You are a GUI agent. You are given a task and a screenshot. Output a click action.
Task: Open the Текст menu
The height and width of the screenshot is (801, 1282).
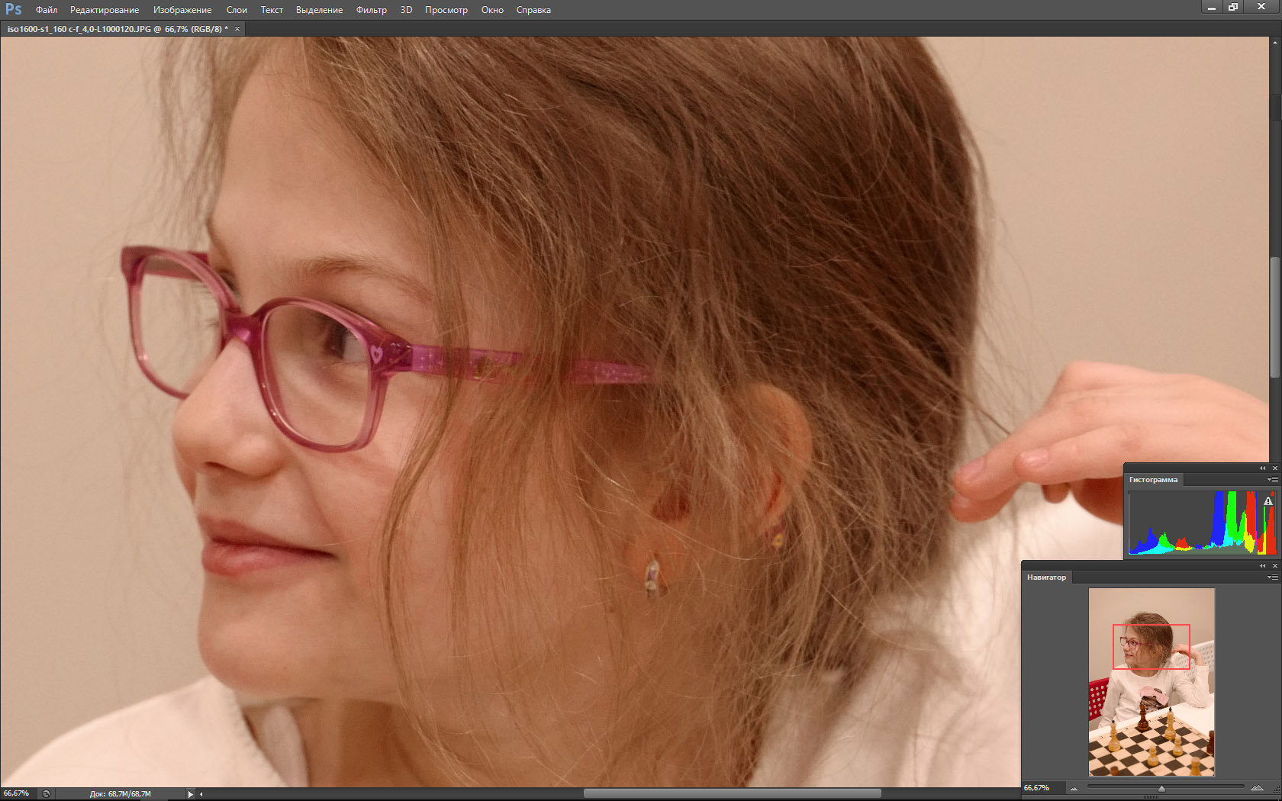(272, 10)
